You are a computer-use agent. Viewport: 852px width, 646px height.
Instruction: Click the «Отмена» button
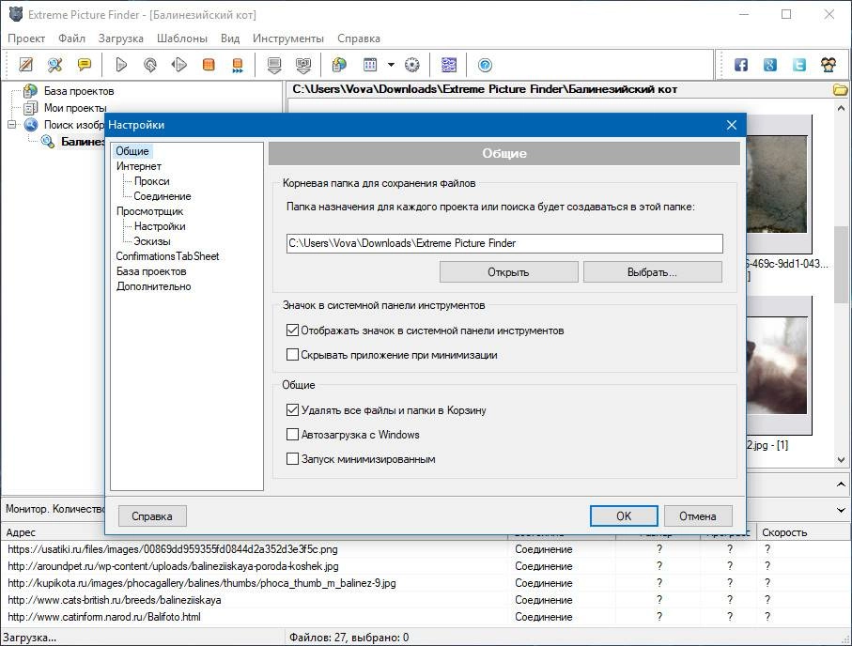[x=698, y=516]
